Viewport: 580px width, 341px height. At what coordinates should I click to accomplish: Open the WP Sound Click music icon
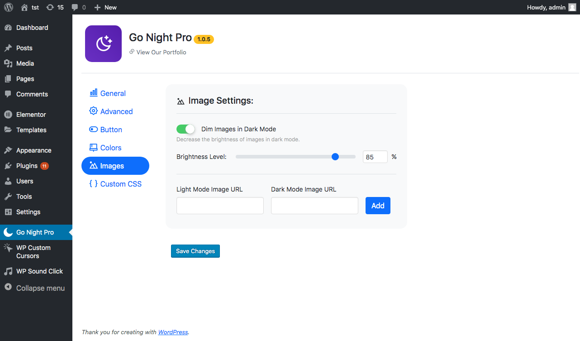coord(8,271)
